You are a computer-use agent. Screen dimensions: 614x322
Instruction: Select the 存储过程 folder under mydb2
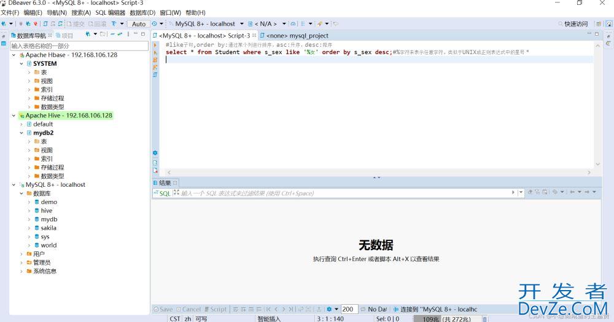point(52,167)
